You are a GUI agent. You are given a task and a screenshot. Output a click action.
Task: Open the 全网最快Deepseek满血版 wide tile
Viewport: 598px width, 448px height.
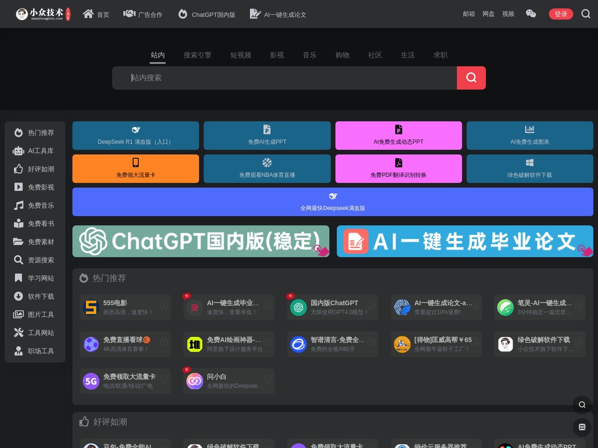point(333,202)
